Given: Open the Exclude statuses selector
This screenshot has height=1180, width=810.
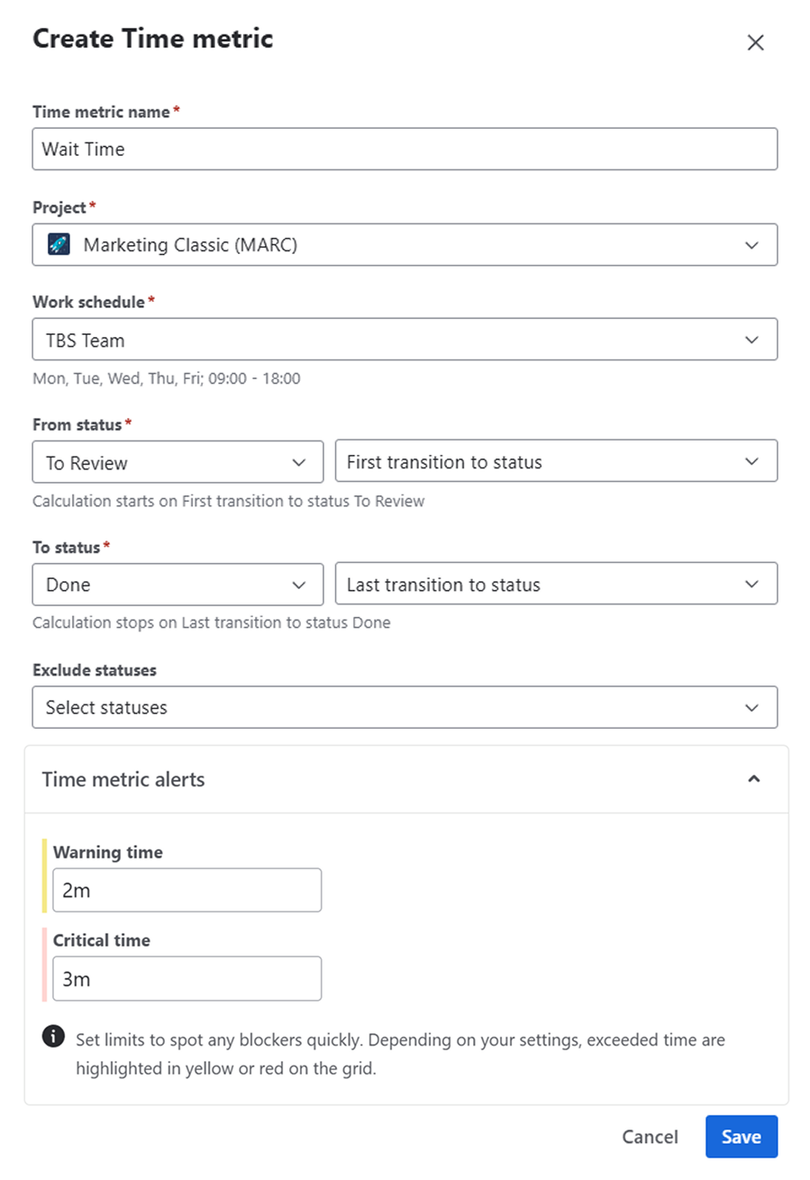Looking at the screenshot, I should 405,707.
